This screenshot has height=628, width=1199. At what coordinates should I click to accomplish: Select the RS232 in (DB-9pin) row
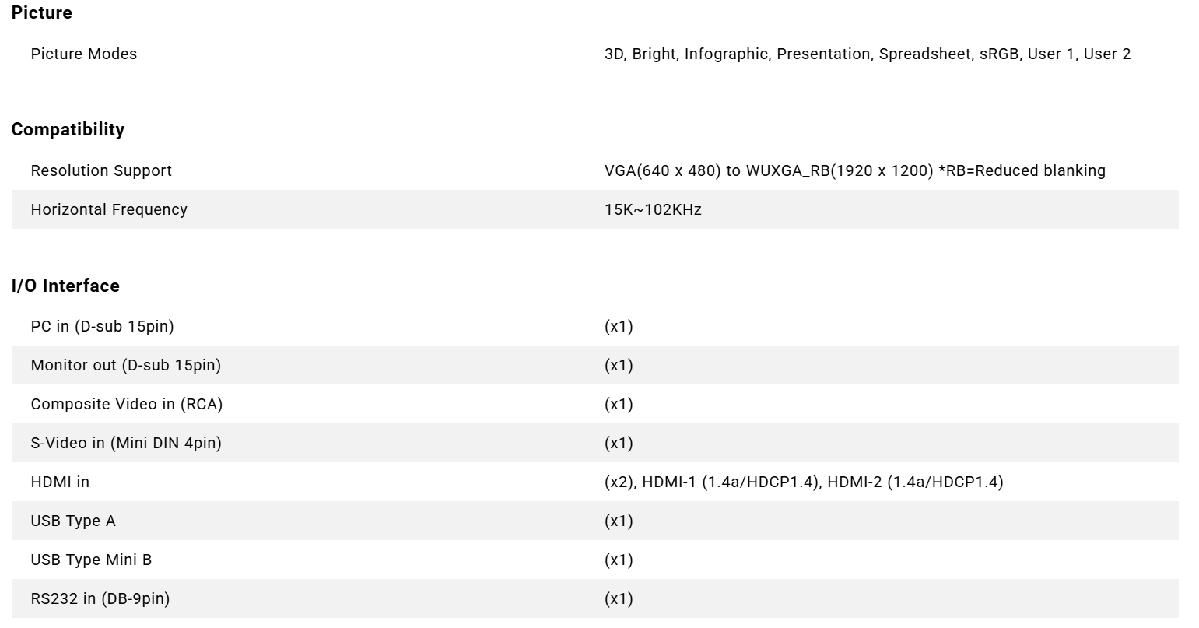594,598
